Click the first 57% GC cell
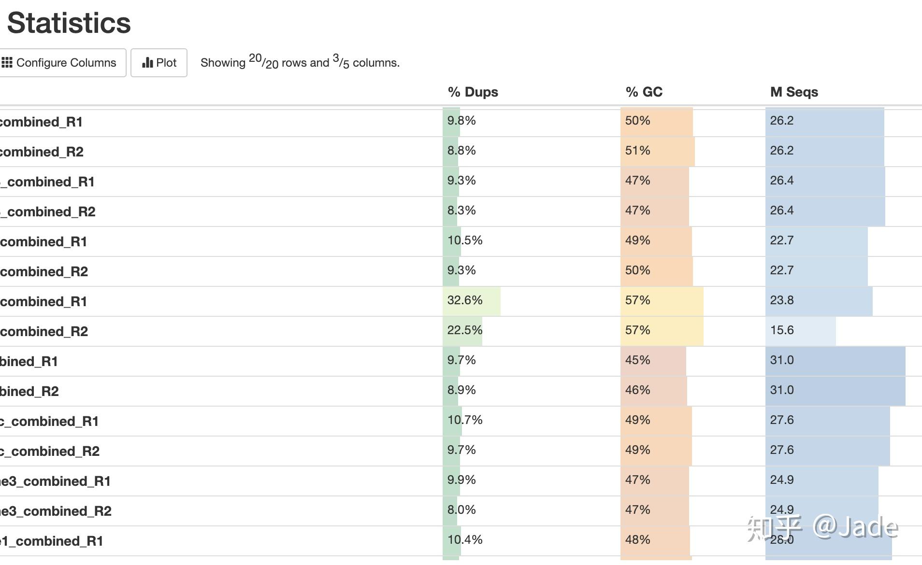The width and height of the screenshot is (922, 565). (x=662, y=301)
